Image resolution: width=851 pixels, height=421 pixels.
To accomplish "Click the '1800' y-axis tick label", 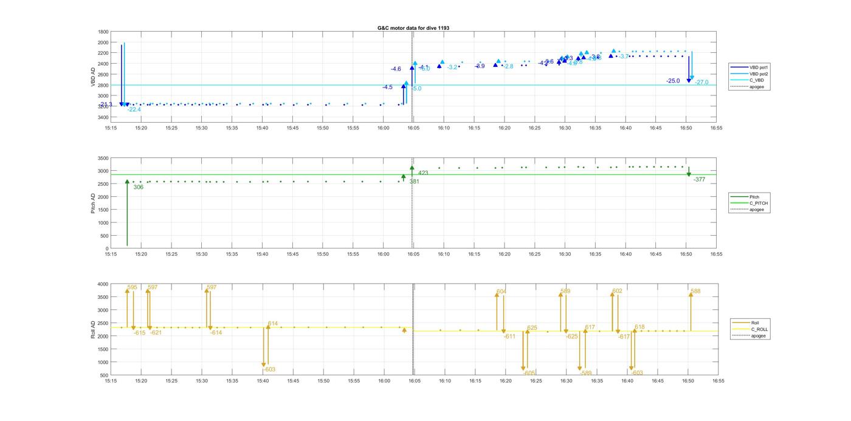I will 103,32.
